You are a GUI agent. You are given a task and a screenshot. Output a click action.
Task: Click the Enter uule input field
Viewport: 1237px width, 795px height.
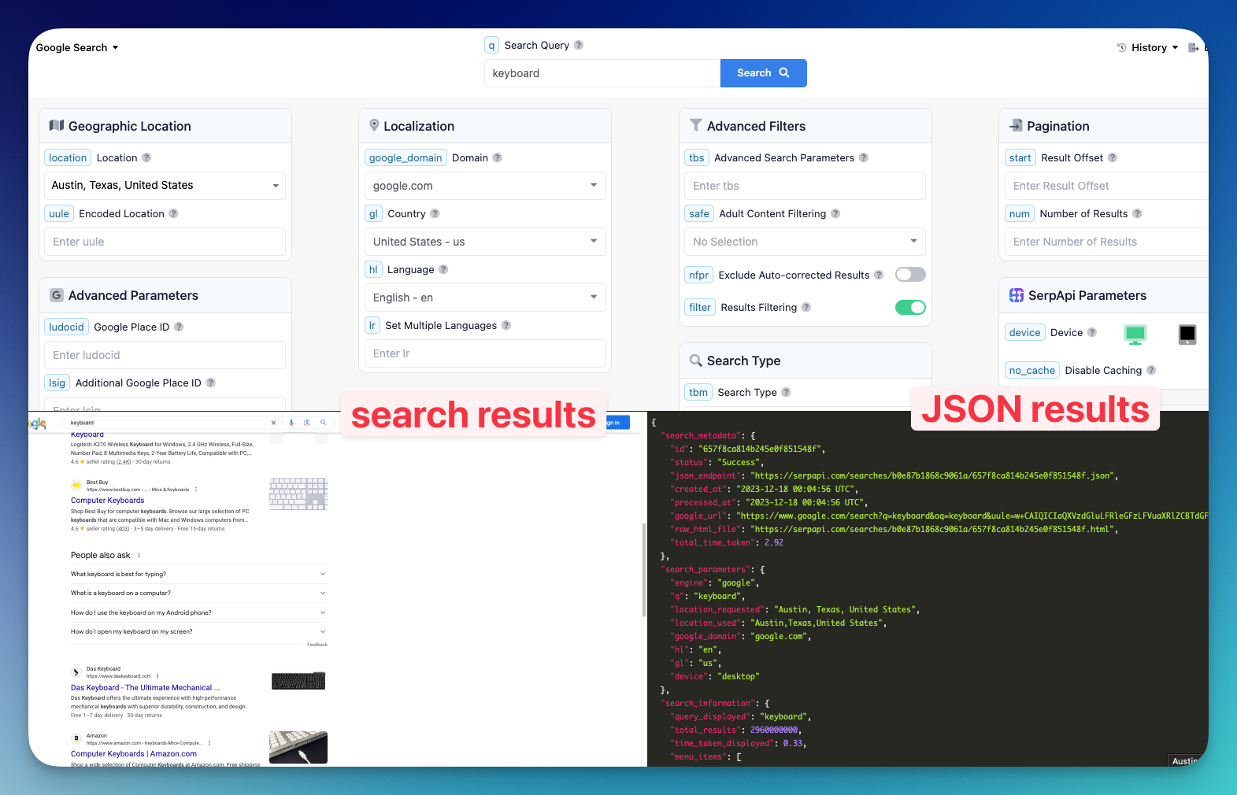click(165, 242)
